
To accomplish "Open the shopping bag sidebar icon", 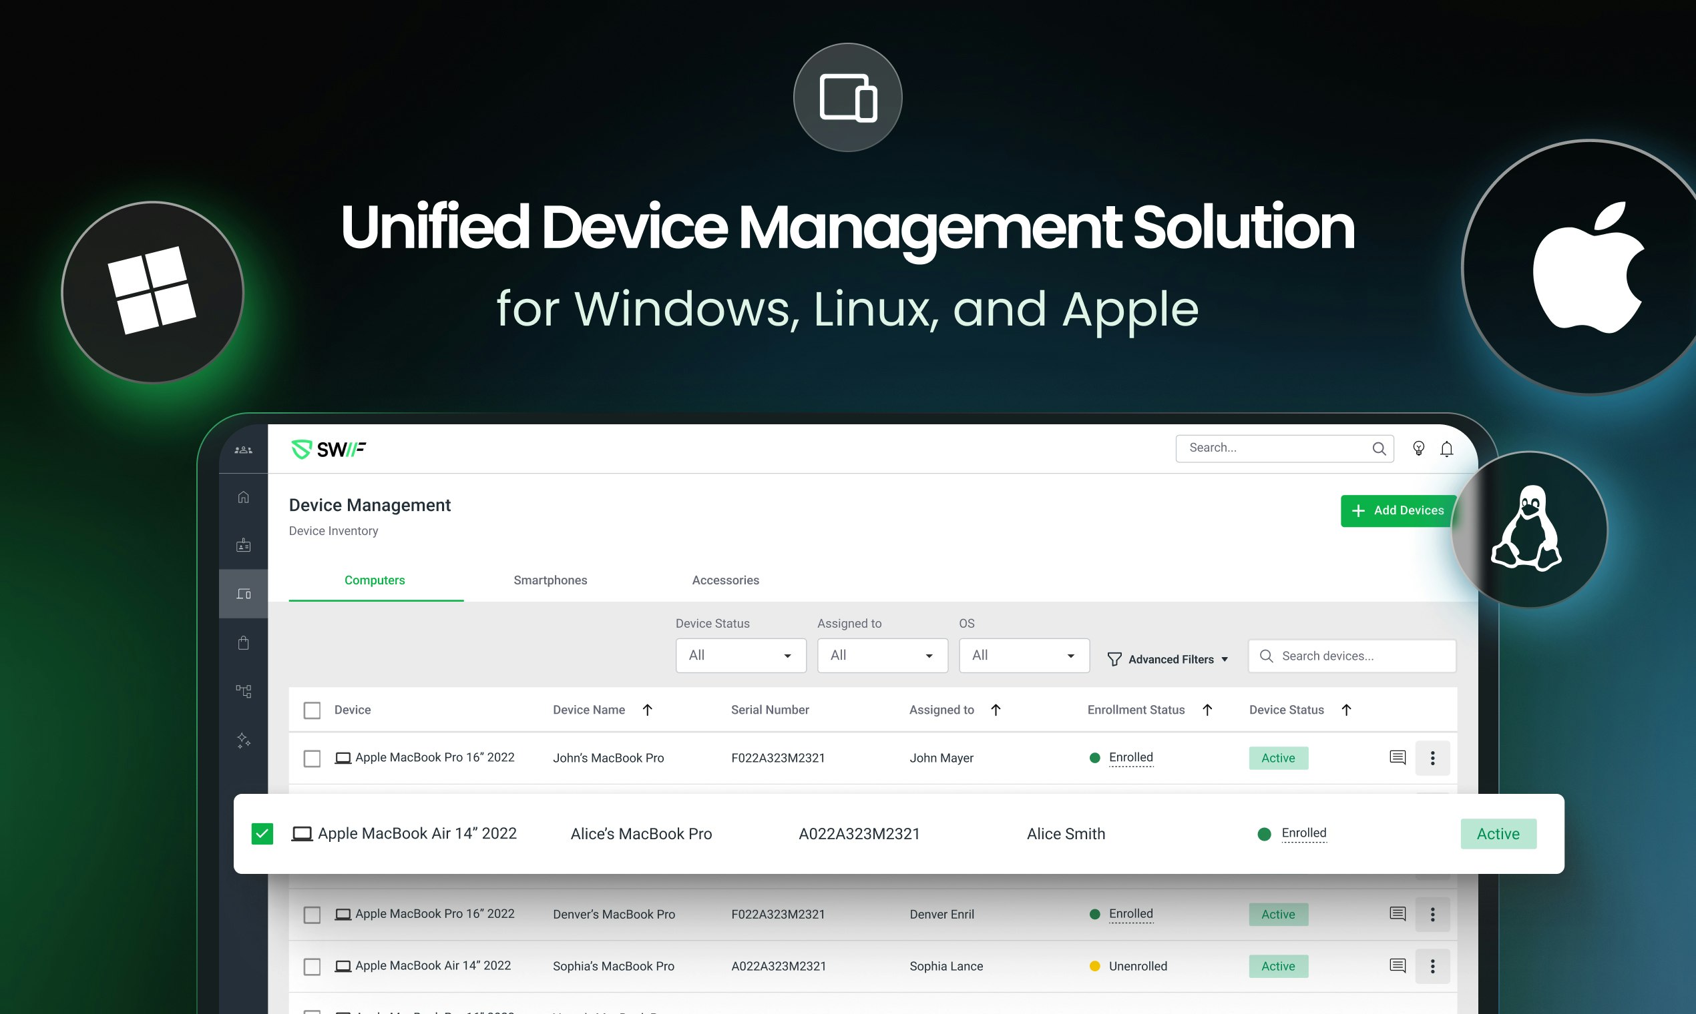I will (x=244, y=642).
